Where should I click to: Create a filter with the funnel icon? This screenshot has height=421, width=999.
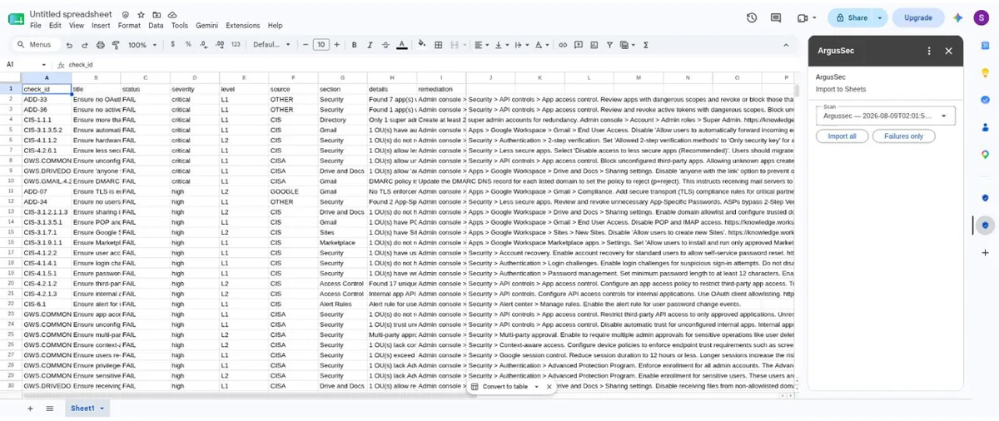pos(609,45)
